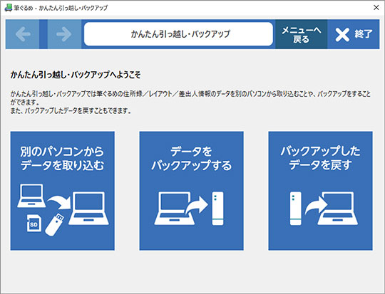Click the かんたん引っ越し・バックアップ title field

tap(178, 34)
